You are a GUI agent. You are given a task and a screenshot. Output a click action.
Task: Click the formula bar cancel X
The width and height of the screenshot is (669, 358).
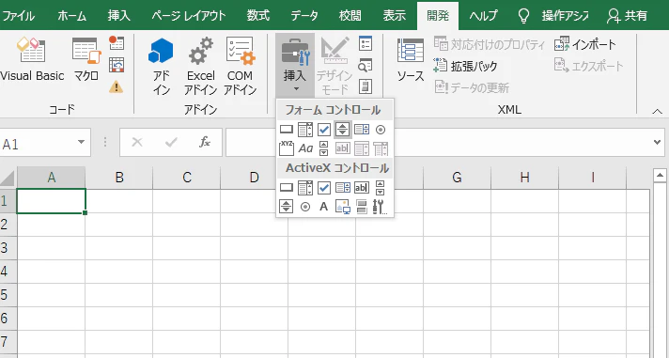pyautogui.click(x=137, y=143)
